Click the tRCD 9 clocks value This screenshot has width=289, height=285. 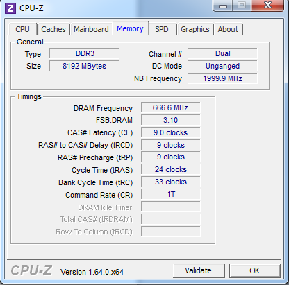click(171, 145)
